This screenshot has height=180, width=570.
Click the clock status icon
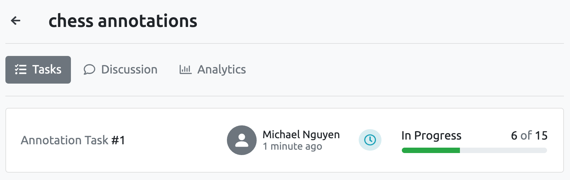point(370,140)
